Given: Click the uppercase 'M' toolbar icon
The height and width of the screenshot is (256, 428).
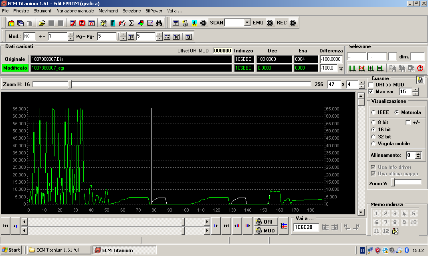Looking at the screenshot, I should (177, 37).
